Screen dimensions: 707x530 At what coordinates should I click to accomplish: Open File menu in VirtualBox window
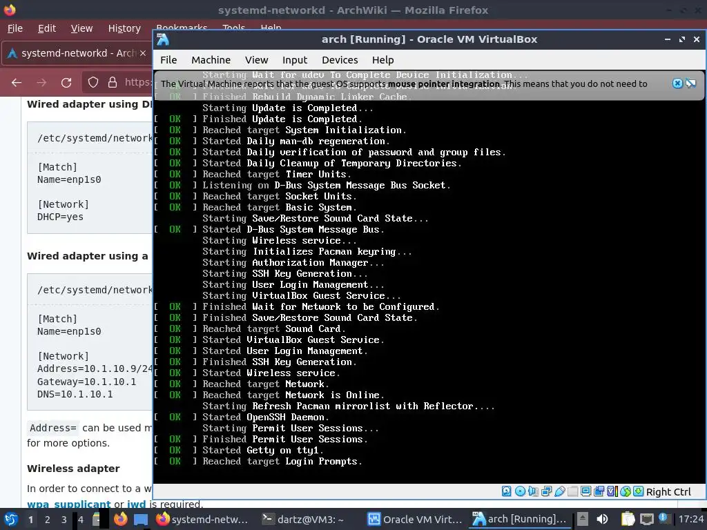click(x=168, y=60)
